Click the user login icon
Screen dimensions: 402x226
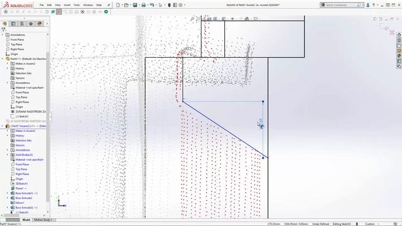(x=368, y=5)
